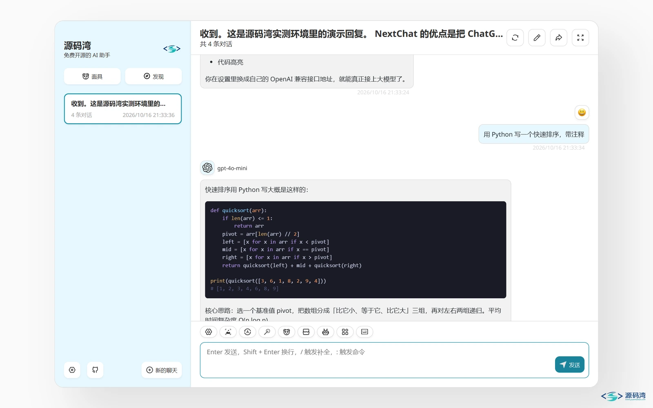
Task: Click the mask face icon in chat toolbar
Action: tap(287, 332)
